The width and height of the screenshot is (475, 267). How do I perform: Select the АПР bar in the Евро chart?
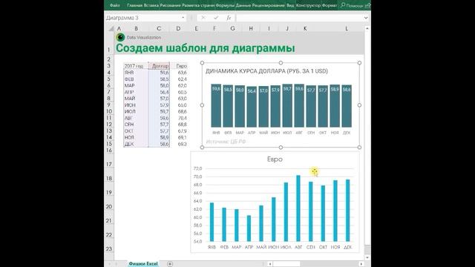coord(249,228)
